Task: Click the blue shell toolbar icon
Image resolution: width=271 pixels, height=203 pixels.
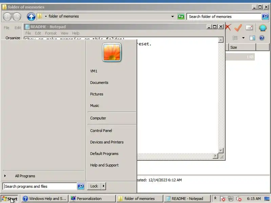Action: (x=263, y=28)
